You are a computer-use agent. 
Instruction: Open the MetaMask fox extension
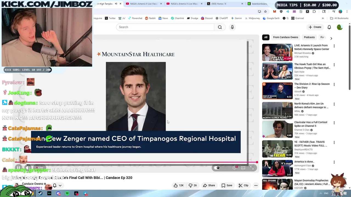tap(274, 11)
